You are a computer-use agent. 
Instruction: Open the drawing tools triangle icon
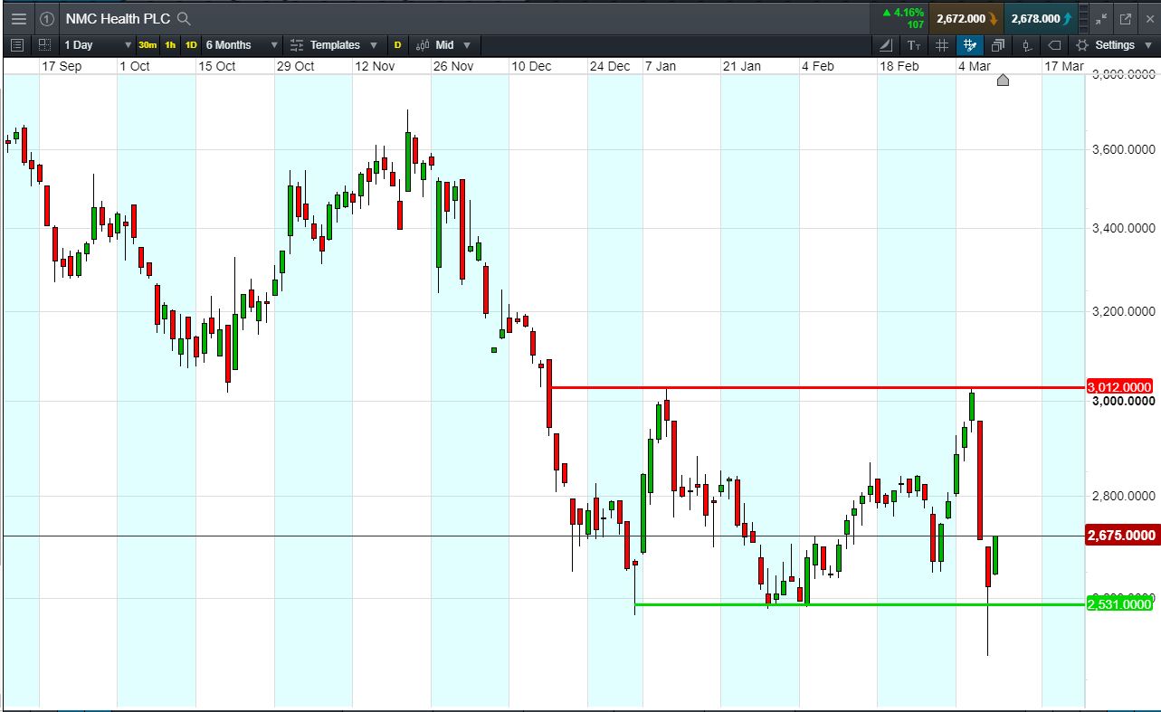(886, 45)
